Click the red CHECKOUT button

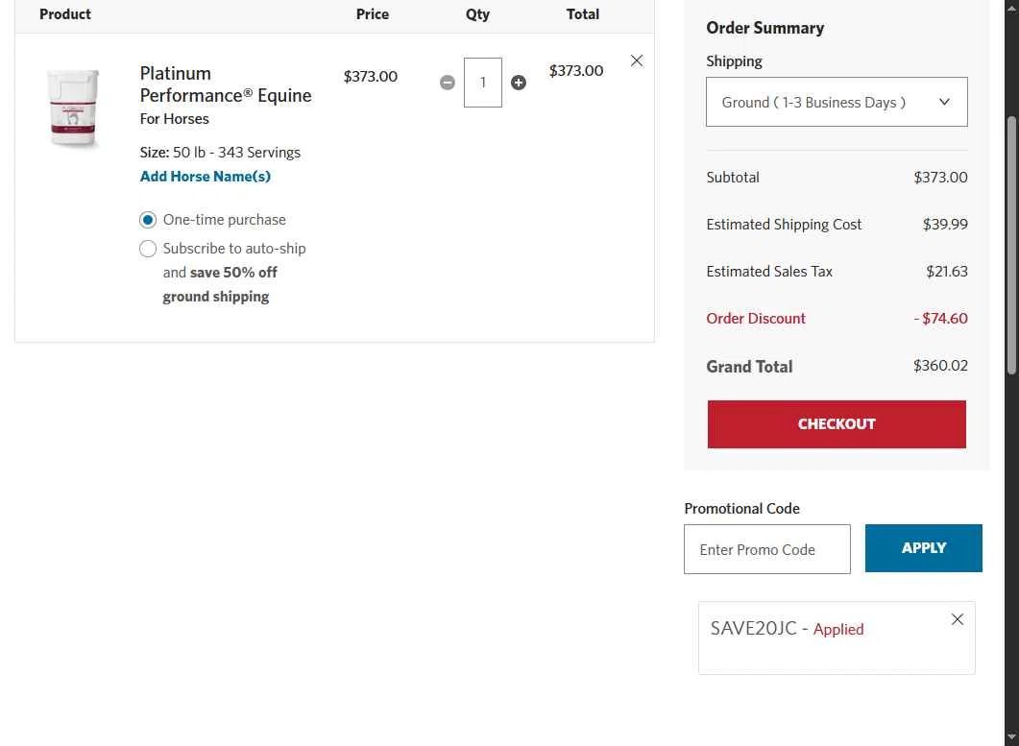point(837,424)
